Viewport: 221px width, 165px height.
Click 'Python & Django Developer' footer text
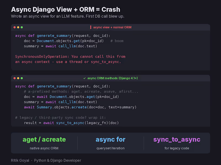click(57, 160)
